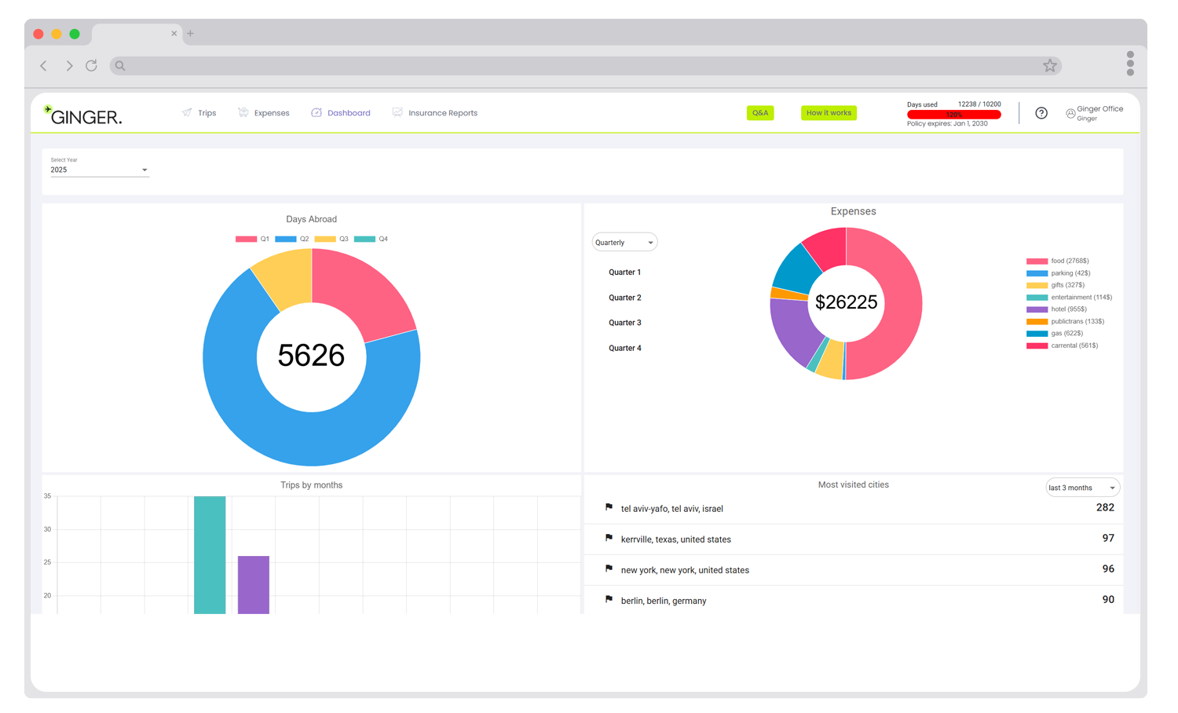
Task: Click the help question mark icon
Action: tap(1041, 113)
